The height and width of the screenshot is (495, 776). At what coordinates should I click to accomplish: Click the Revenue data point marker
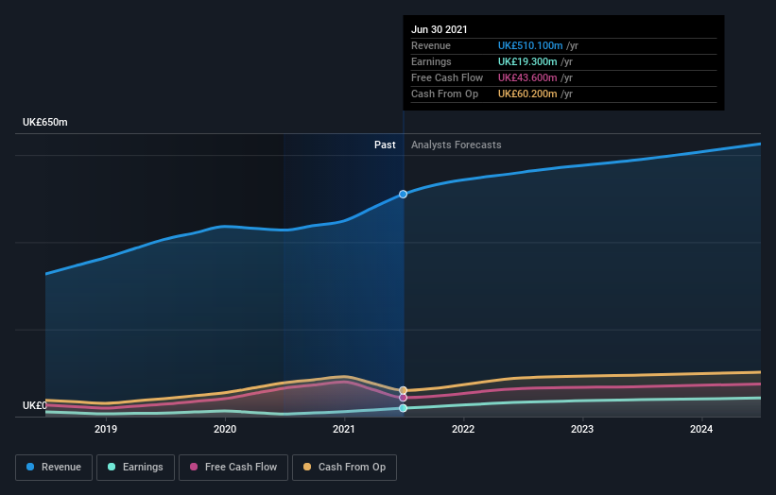[404, 195]
